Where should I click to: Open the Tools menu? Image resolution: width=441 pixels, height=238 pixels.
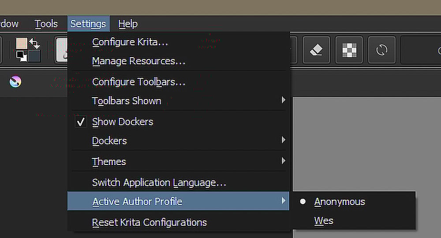click(46, 24)
